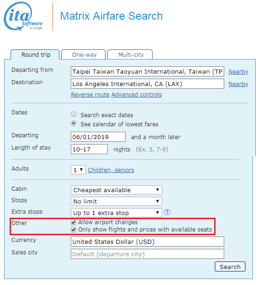Click the '(Ex. 5, 7-9)' hint text

tap(152, 150)
